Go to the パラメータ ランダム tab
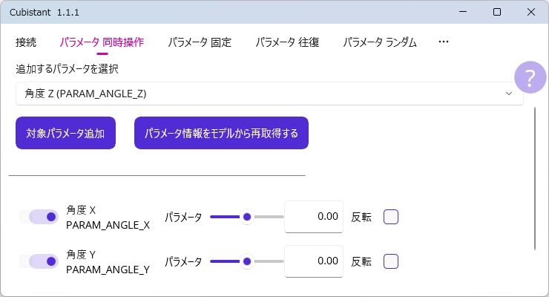 point(379,42)
